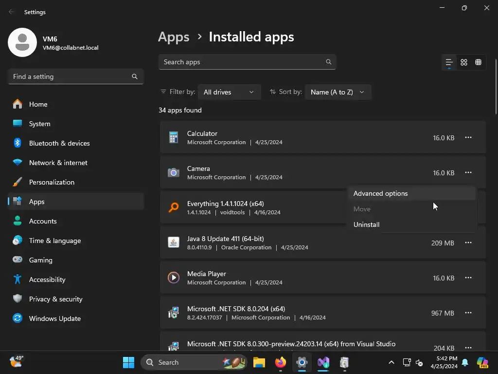Open Time & language settings
This screenshot has width=498, height=374.
76,241
